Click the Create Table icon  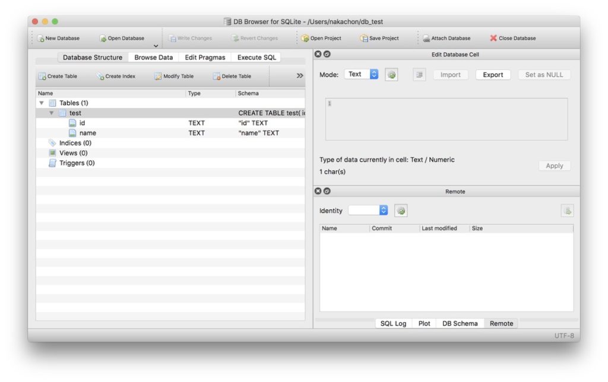click(x=42, y=77)
